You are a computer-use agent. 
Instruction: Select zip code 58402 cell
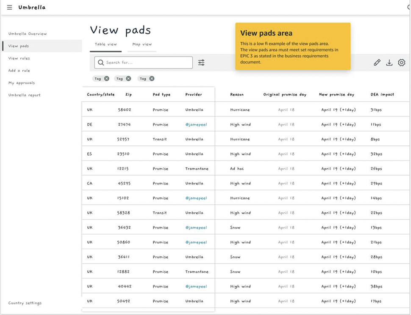tap(125, 110)
